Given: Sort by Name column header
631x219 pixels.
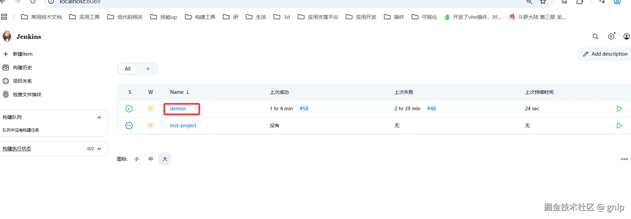Looking at the screenshot, I should point(179,92).
